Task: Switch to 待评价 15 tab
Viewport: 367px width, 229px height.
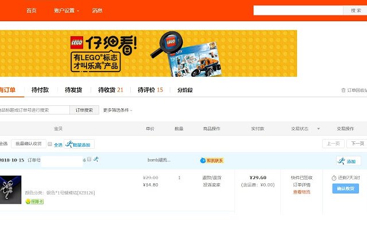Action: click(150, 90)
